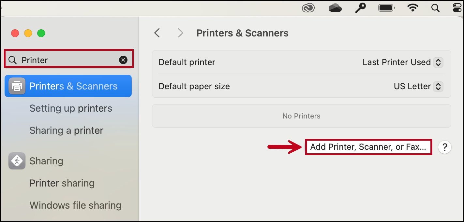Click the question mark help button
This screenshot has width=464, height=222.
[x=445, y=147]
